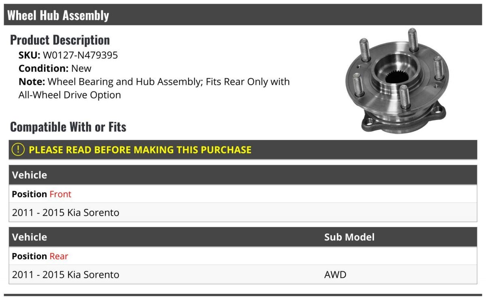
Task: Click the "All-Wheel Drive Option" note text
Action: (70, 95)
